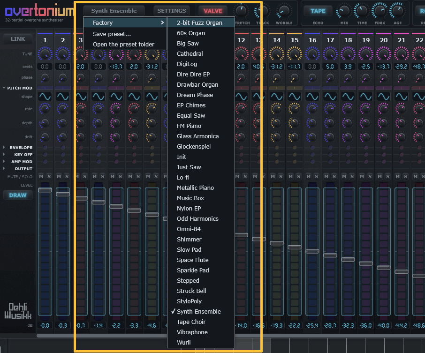Click the tape echo TIME knob
This screenshot has width=425, height=353.
(x=362, y=11)
